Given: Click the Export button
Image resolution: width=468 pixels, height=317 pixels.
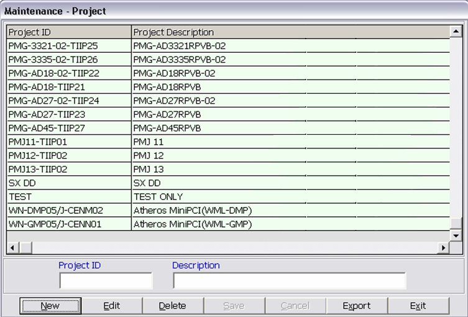Looking at the screenshot, I should point(357,306).
